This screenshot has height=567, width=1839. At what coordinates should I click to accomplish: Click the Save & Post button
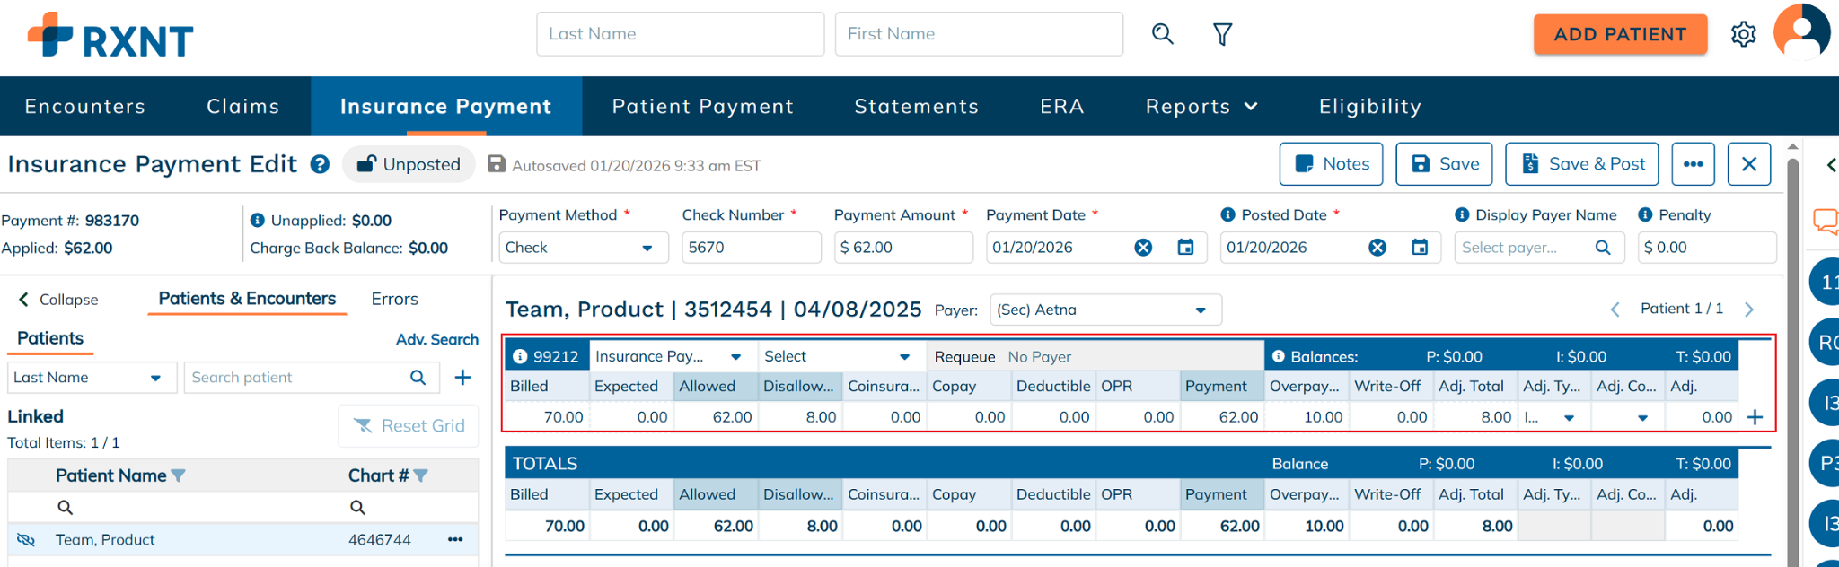(1581, 164)
